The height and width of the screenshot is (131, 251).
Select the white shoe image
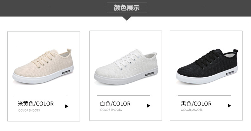(x=126, y=67)
